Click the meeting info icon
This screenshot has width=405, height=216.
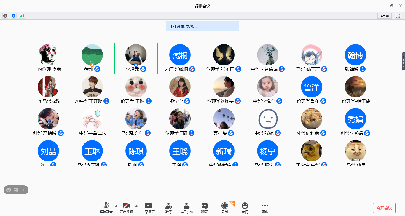(5, 16)
